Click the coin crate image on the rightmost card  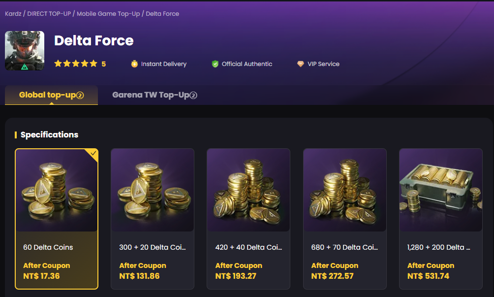(x=440, y=190)
